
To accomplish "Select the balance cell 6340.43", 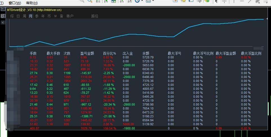I will pos(148,73).
